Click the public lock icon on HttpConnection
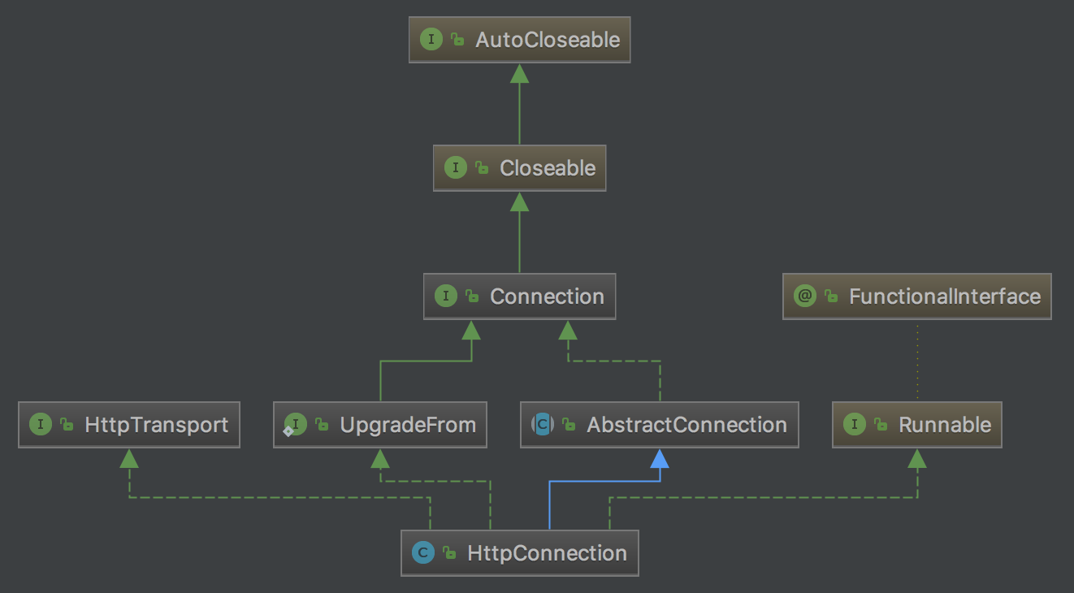 450,553
